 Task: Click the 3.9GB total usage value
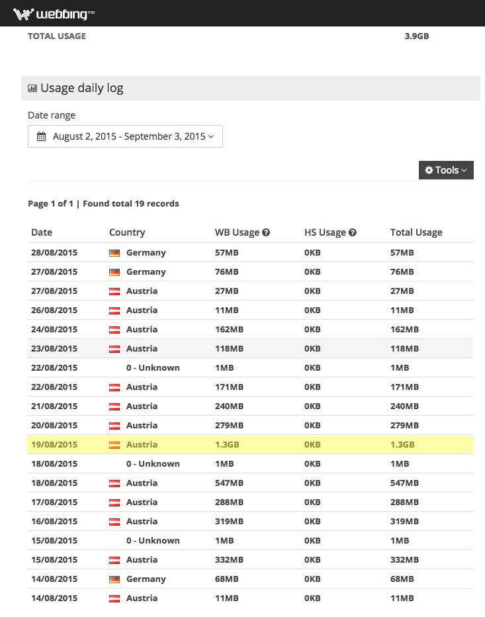(x=416, y=36)
